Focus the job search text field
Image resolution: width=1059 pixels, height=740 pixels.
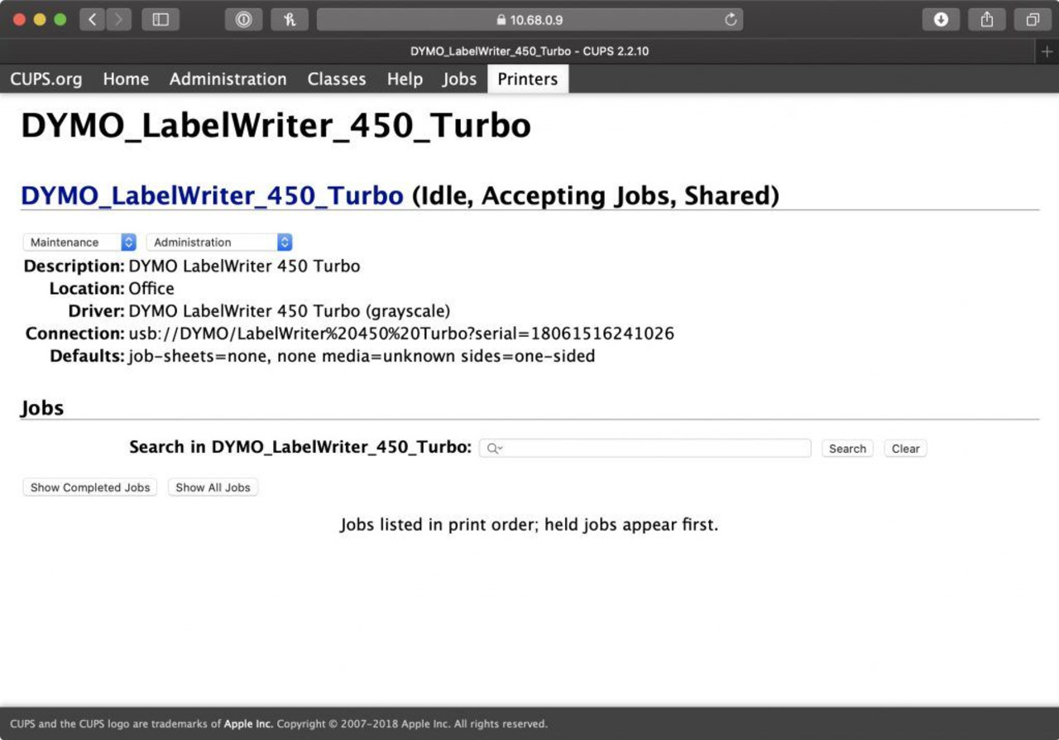pyautogui.click(x=645, y=448)
